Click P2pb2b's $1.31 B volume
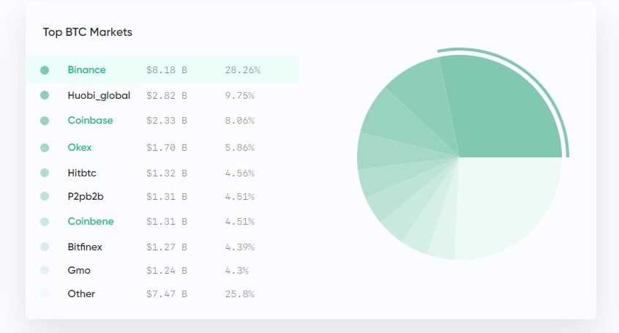This screenshot has height=333, width=619. (167, 197)
